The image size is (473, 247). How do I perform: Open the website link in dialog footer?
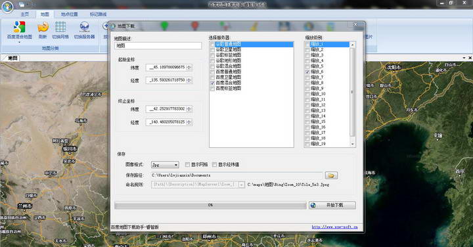pyautogui.click(x=334, y=227)
